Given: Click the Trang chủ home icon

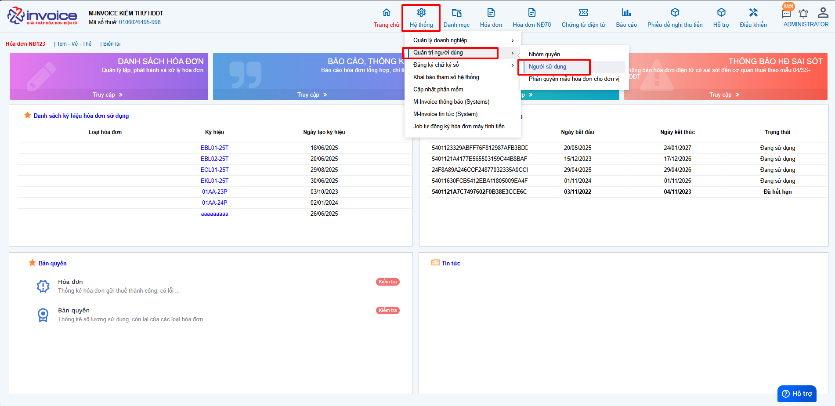Looking at the screenshot, I should pos(386,13).
